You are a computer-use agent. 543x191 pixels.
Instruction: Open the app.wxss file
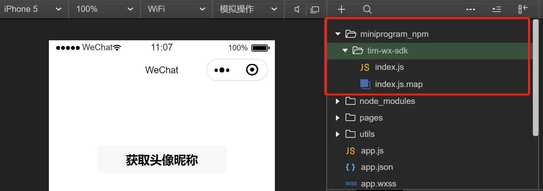(379, 184)
